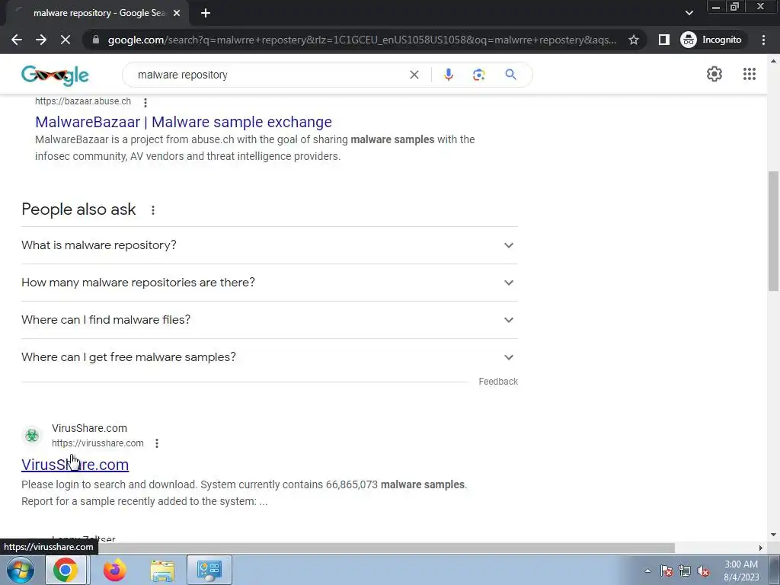Open the control panel taskbar app

click(x=209, y=570)
